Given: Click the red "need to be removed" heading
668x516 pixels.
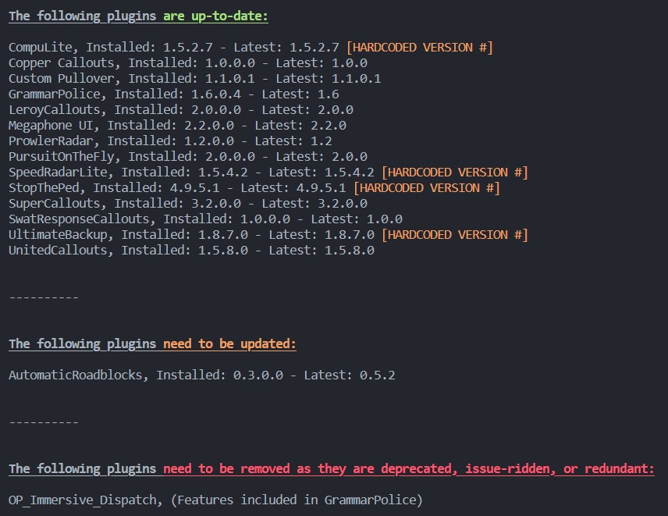Looking at the screenshot, I should click(408, 468).
